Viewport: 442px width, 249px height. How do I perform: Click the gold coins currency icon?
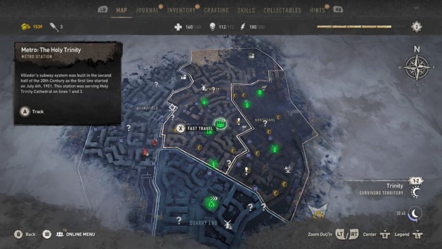(x=25, y=27)
